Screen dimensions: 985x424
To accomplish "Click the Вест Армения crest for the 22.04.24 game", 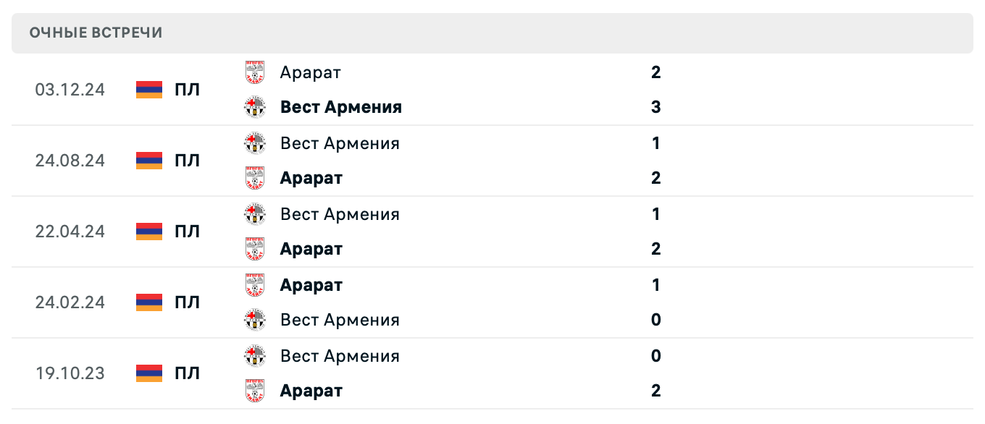I will (255, 213).
